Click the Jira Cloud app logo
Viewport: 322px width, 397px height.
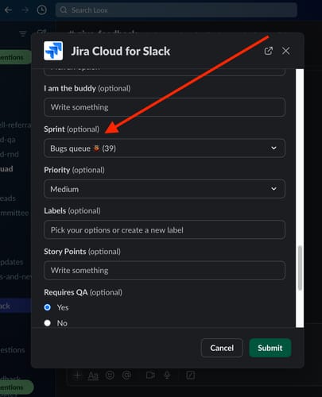(53, 51)
